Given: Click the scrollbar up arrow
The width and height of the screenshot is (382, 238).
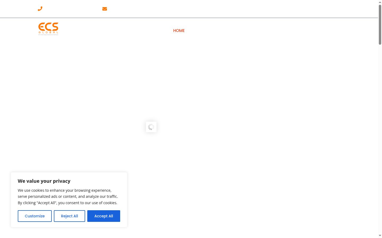Looking at the screenshot, I should pos(380,2).
